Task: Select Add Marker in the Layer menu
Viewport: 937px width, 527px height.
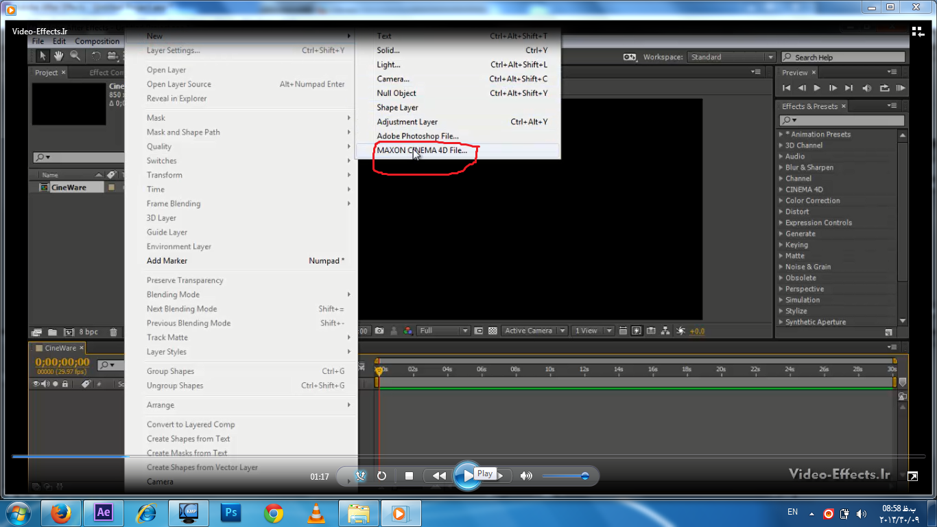Action: (241, 261)
